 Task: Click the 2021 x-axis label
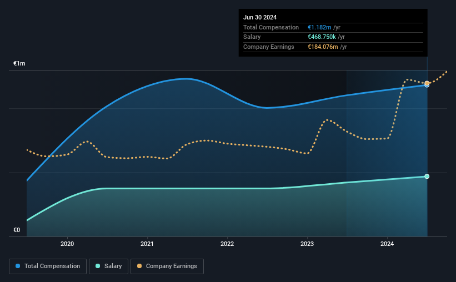tap(147, 244)
